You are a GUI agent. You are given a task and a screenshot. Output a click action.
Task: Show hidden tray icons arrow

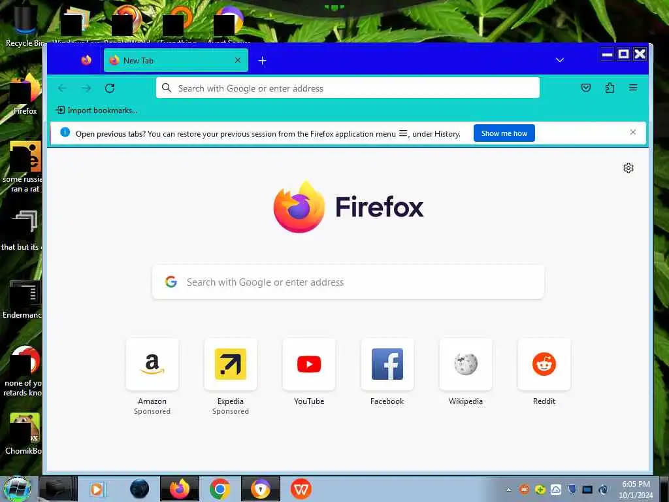(x=508, y=490)
